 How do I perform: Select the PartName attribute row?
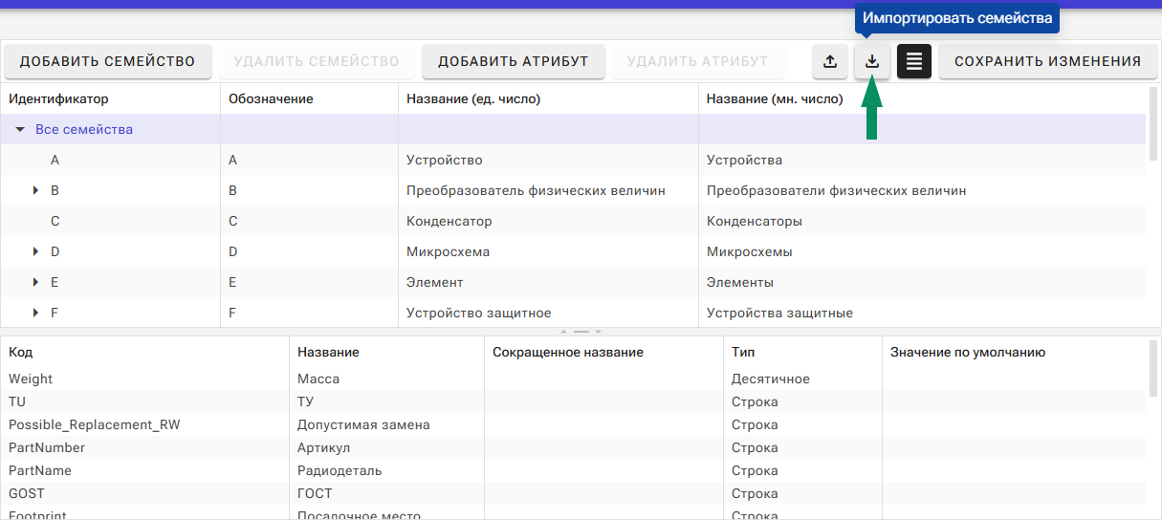[x=573, y=470]
